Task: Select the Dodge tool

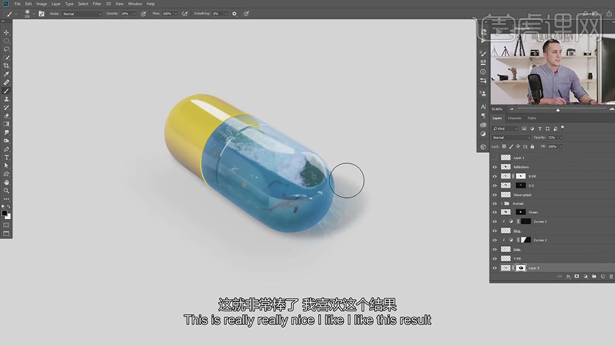Action: tap(6, 141)
